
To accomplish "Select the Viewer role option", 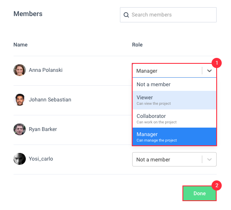I will coord(174,100).
